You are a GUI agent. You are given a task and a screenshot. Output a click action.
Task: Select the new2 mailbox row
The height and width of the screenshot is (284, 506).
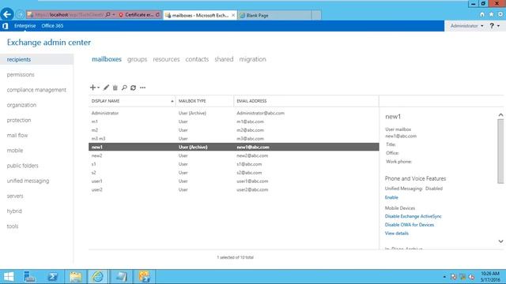coord(234,155)
